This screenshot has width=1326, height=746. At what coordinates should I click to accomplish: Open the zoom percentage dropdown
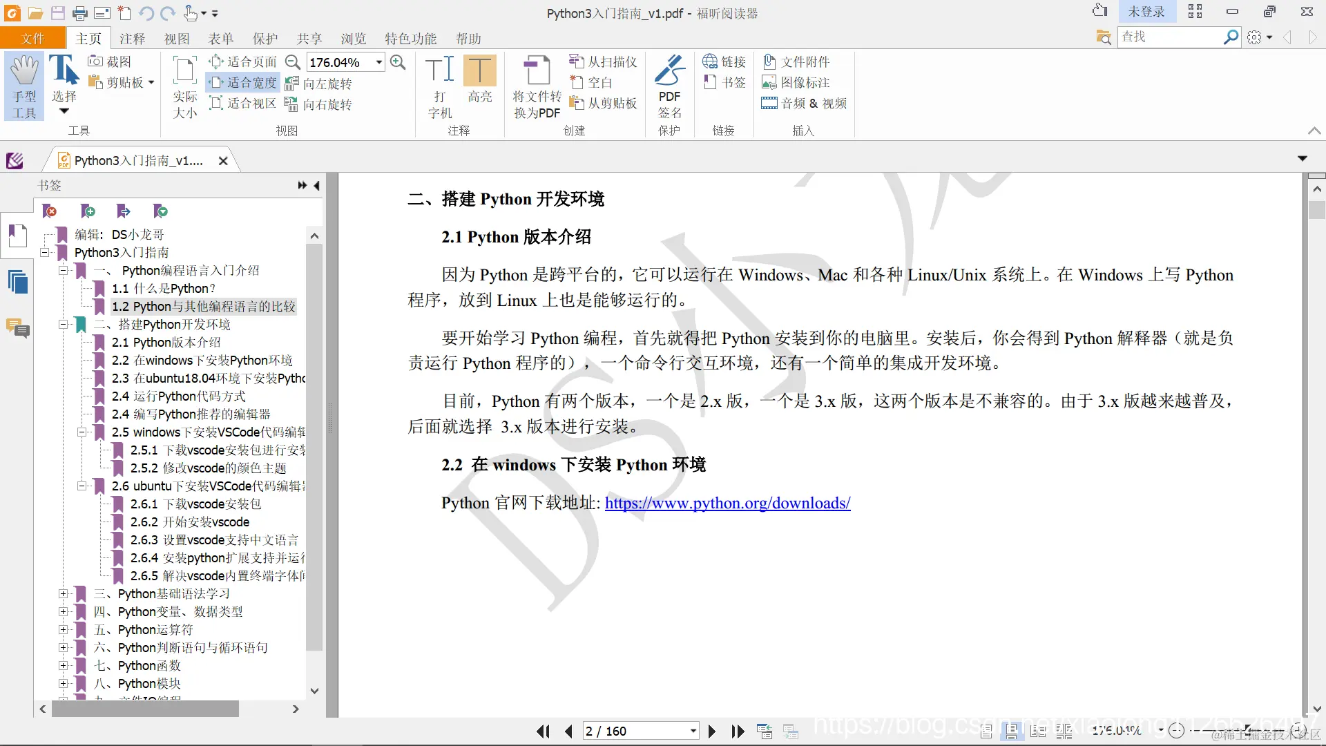coord(379,62)
